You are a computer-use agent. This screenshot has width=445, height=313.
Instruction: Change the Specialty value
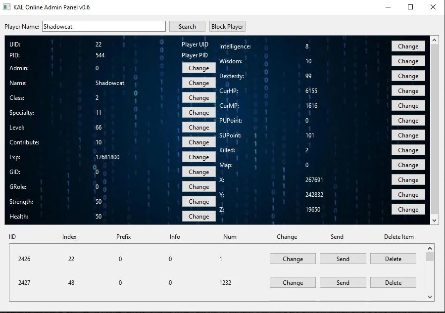coord(198,113)
